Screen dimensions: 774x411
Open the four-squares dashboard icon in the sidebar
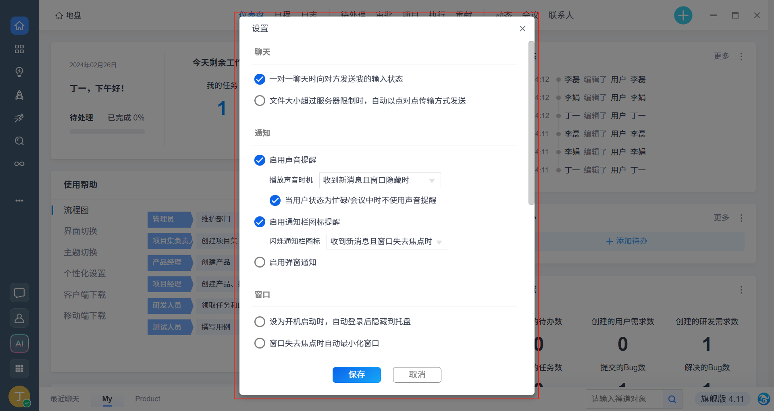pos(19,49)
